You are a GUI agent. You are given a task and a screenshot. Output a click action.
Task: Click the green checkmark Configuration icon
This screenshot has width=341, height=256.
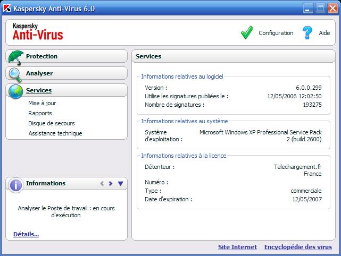(x=247, y=32)
